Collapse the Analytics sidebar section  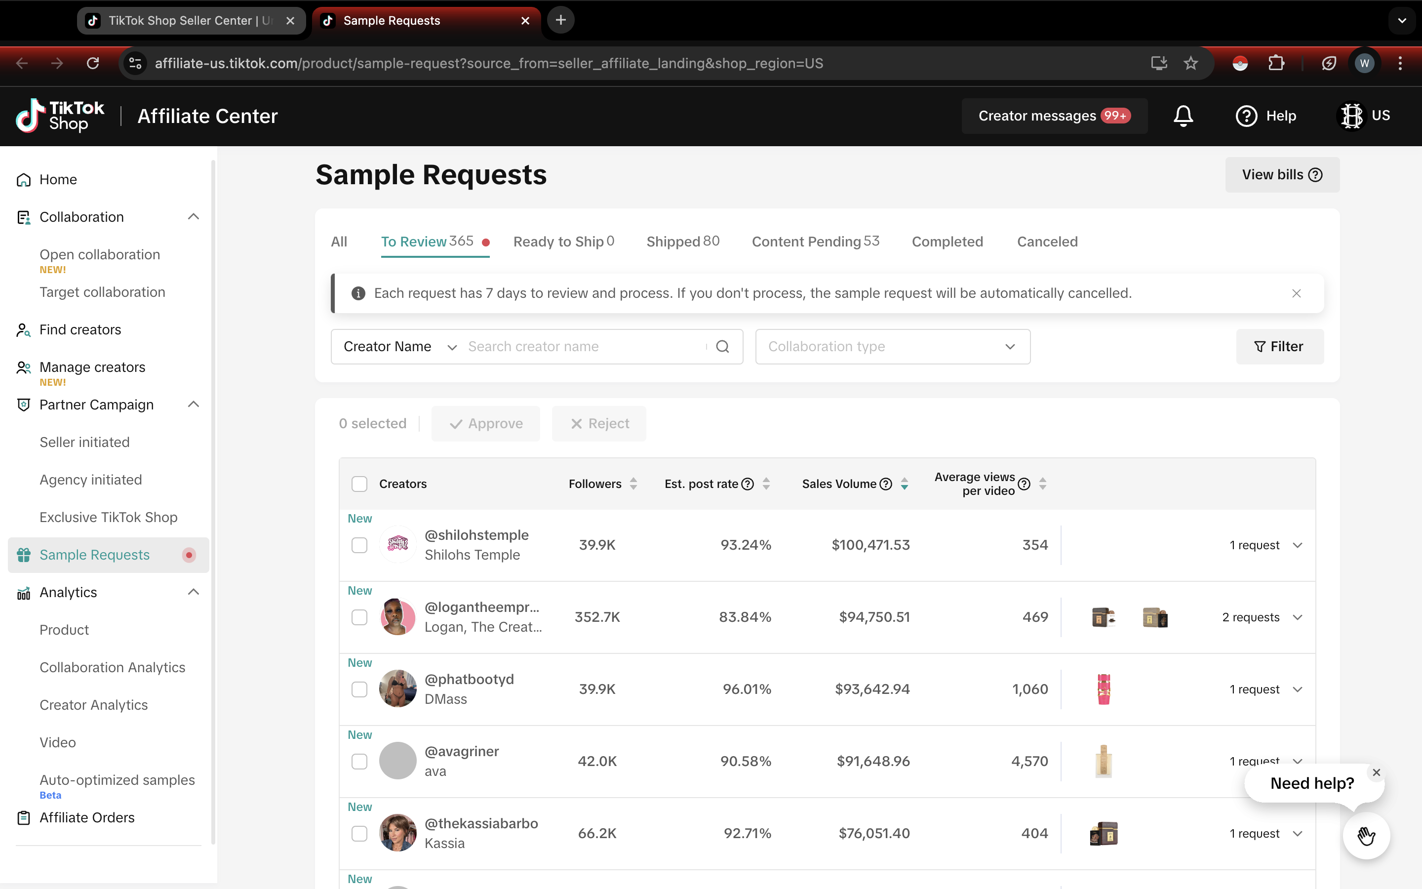[x=194, y=592]
